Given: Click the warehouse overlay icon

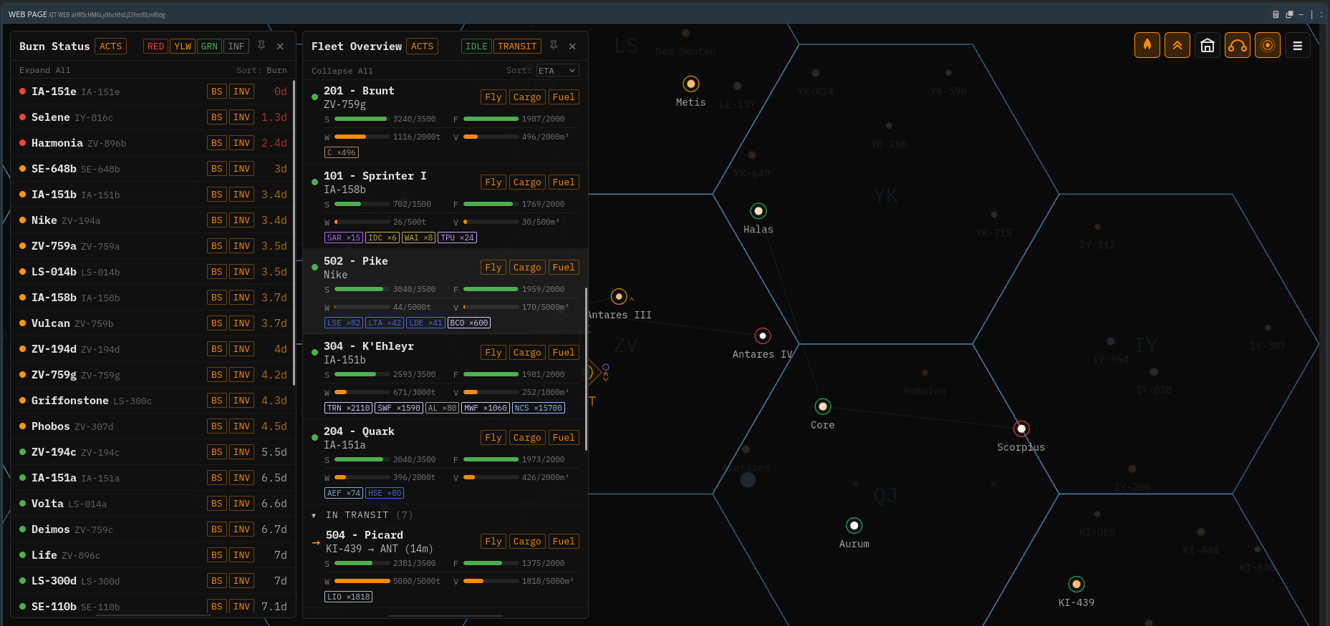Looking at the screenshot, I should 1207,45.
